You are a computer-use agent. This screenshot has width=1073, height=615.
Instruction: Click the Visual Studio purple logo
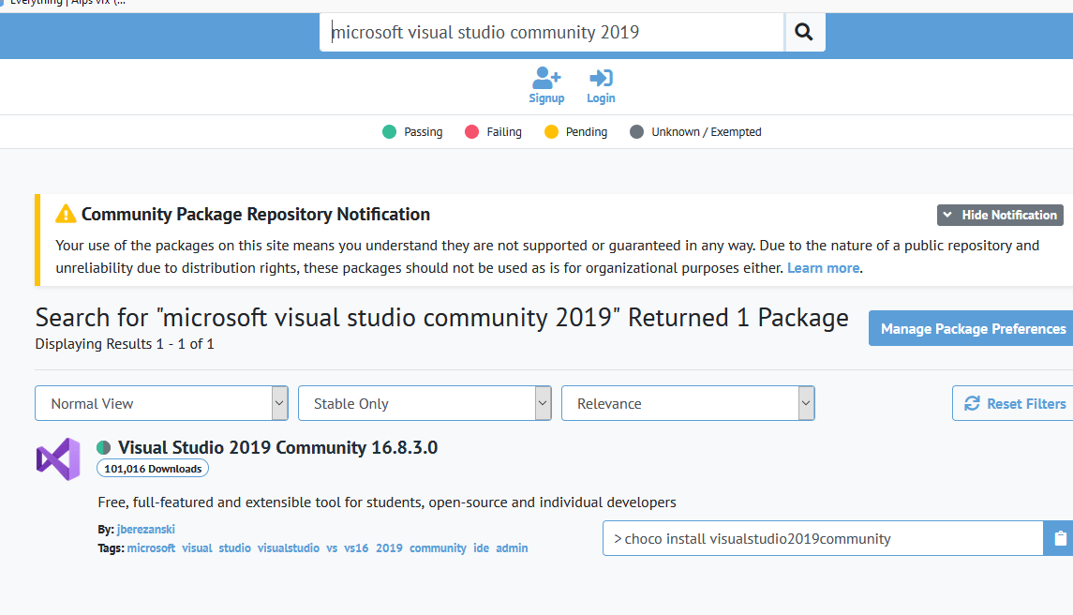pyautogui.click(x=58, y=459)
